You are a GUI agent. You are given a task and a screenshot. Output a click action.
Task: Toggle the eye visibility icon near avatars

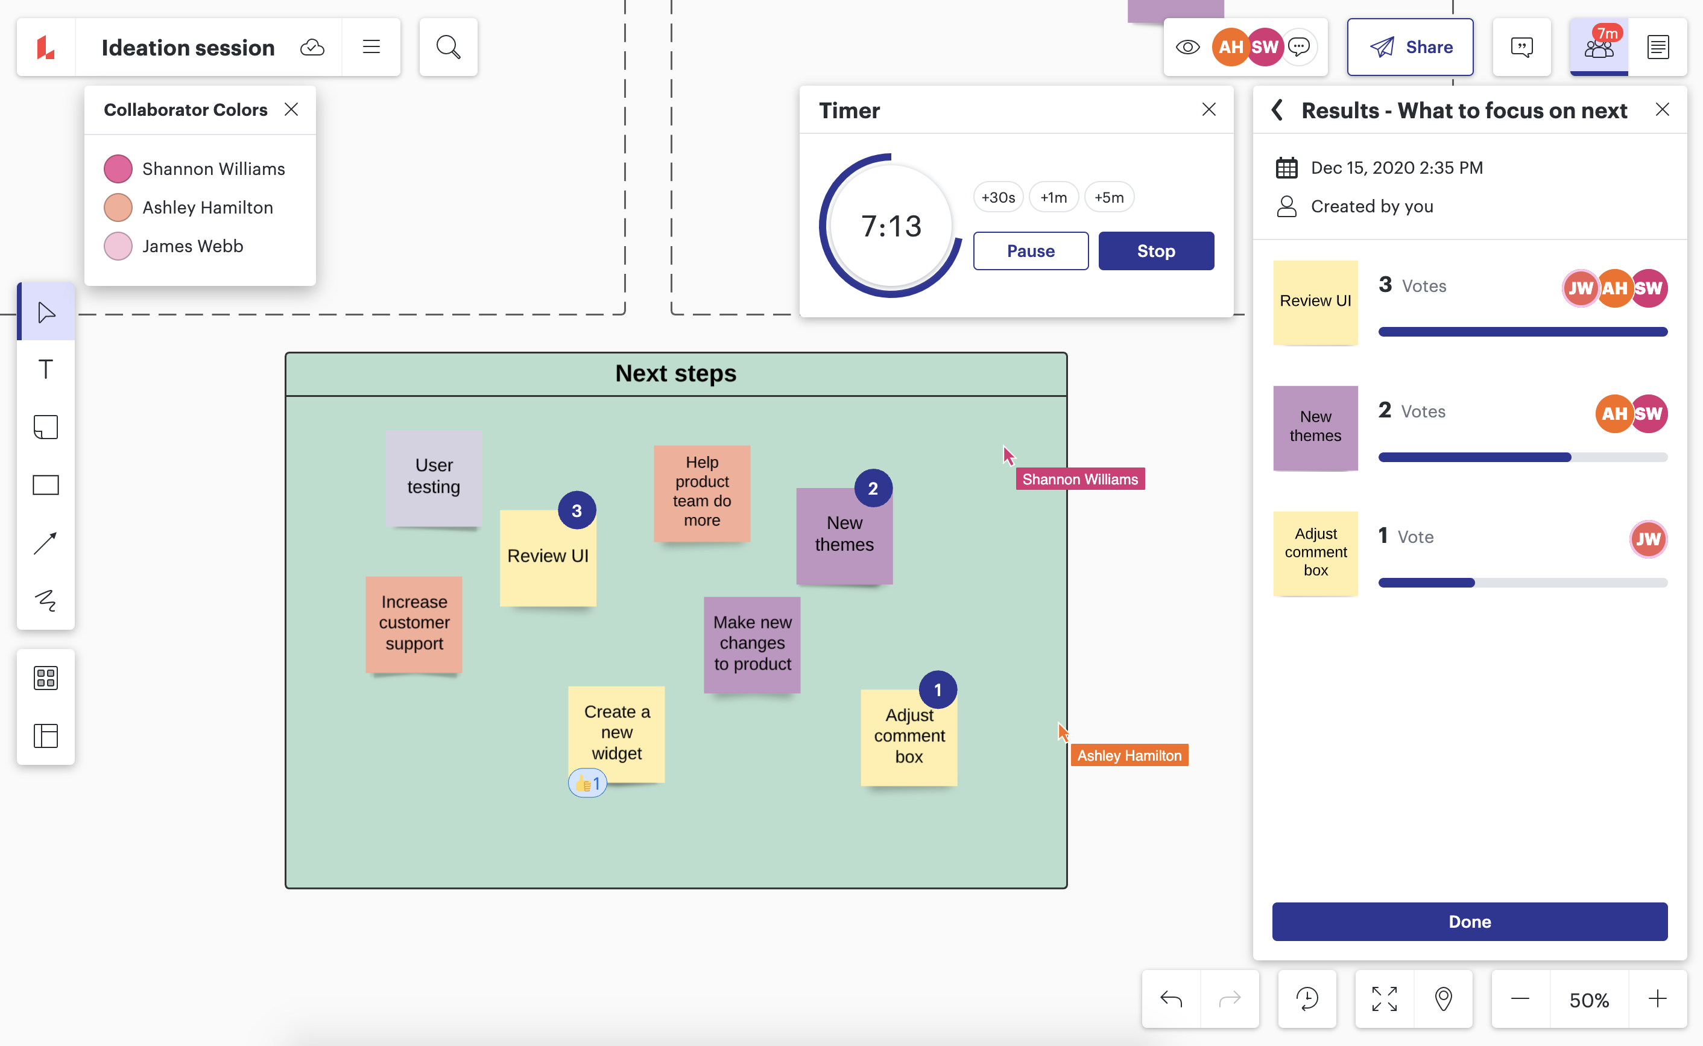(x=1187, y=47)
